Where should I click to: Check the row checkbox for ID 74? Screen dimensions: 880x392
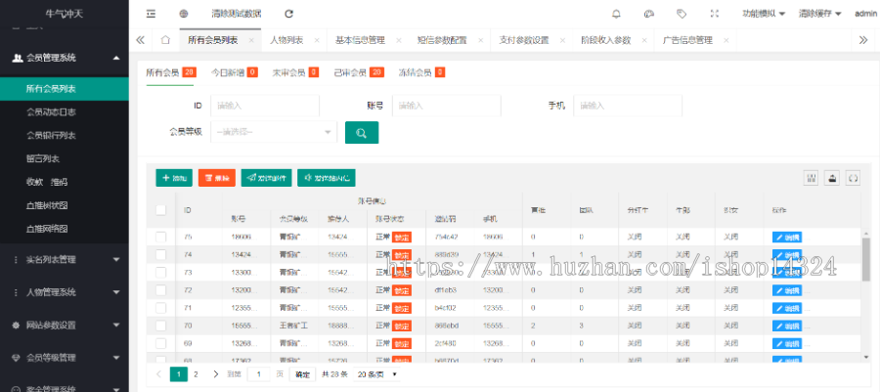[x=161, y=254]
